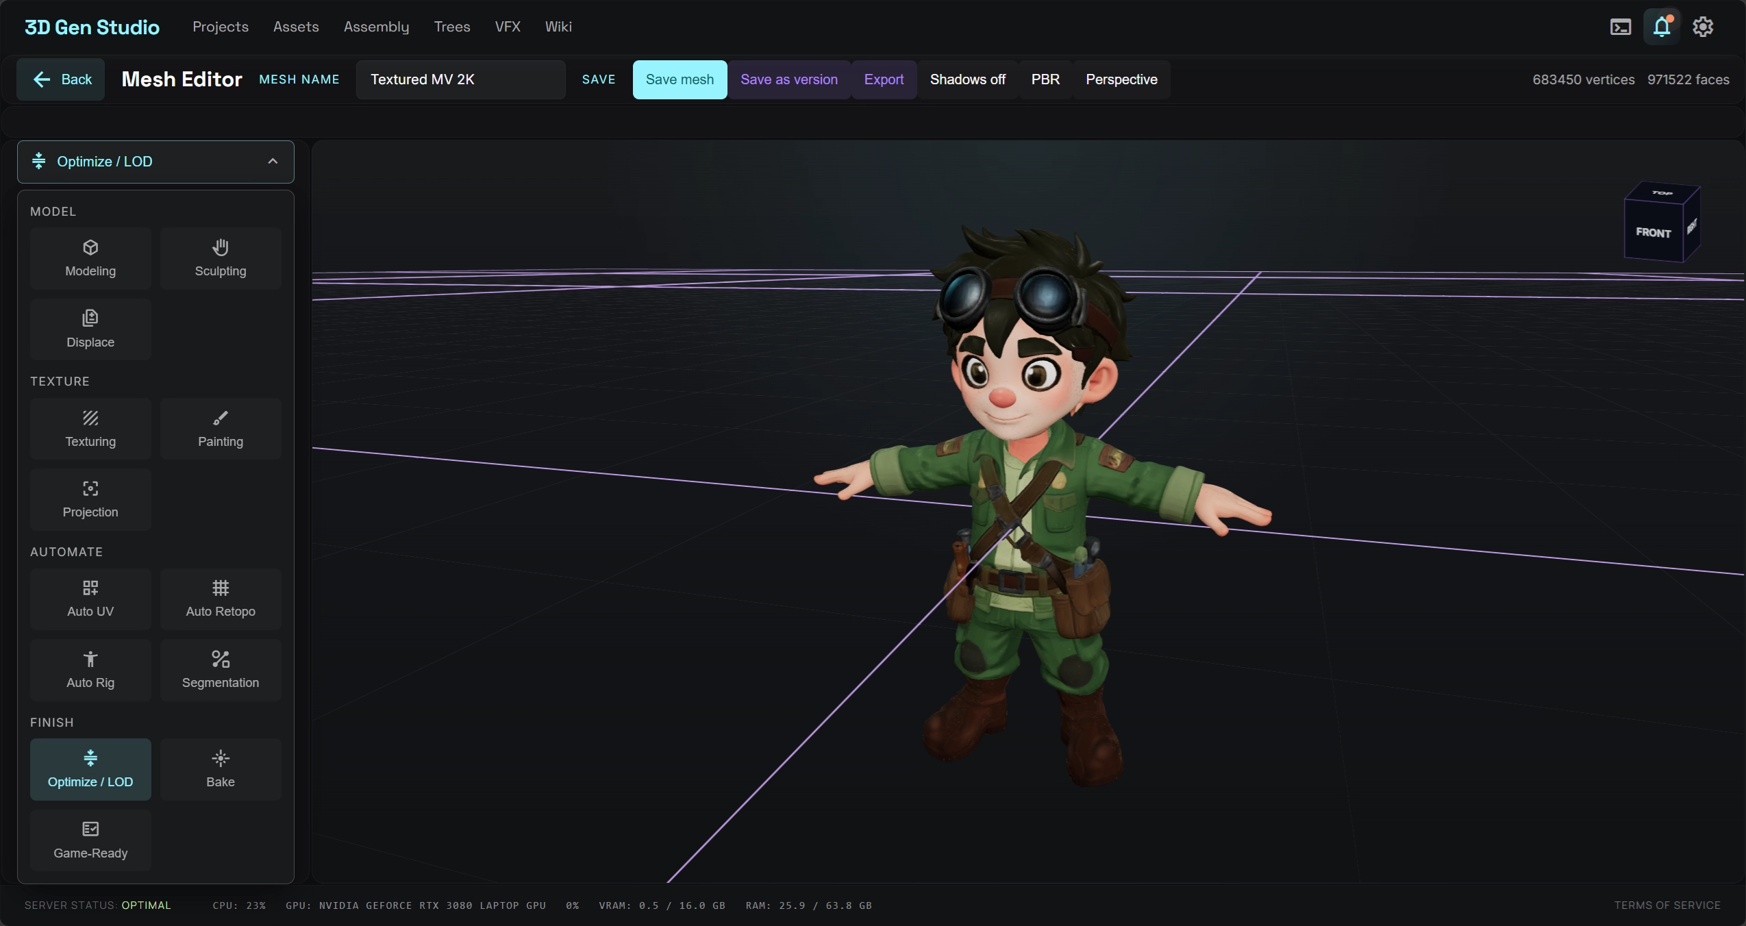Open the Segmentation tool
The height and width of the screenshot is (926, 1746).
tap(221, 670)
